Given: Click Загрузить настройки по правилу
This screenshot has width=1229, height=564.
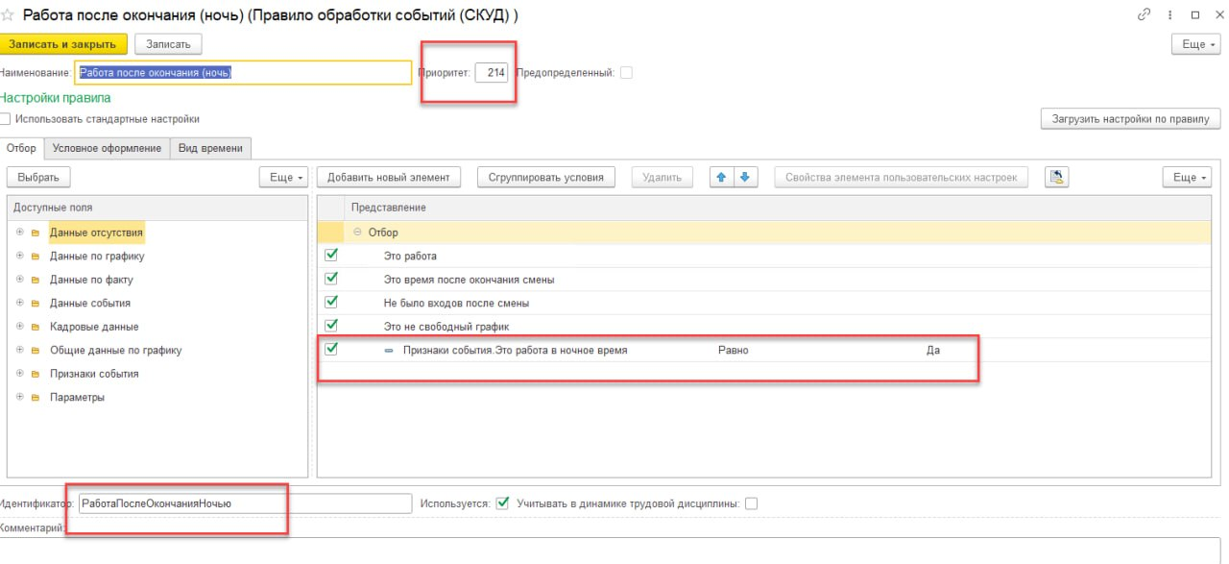Looking at the screenshot, I should pos(1130,119).
